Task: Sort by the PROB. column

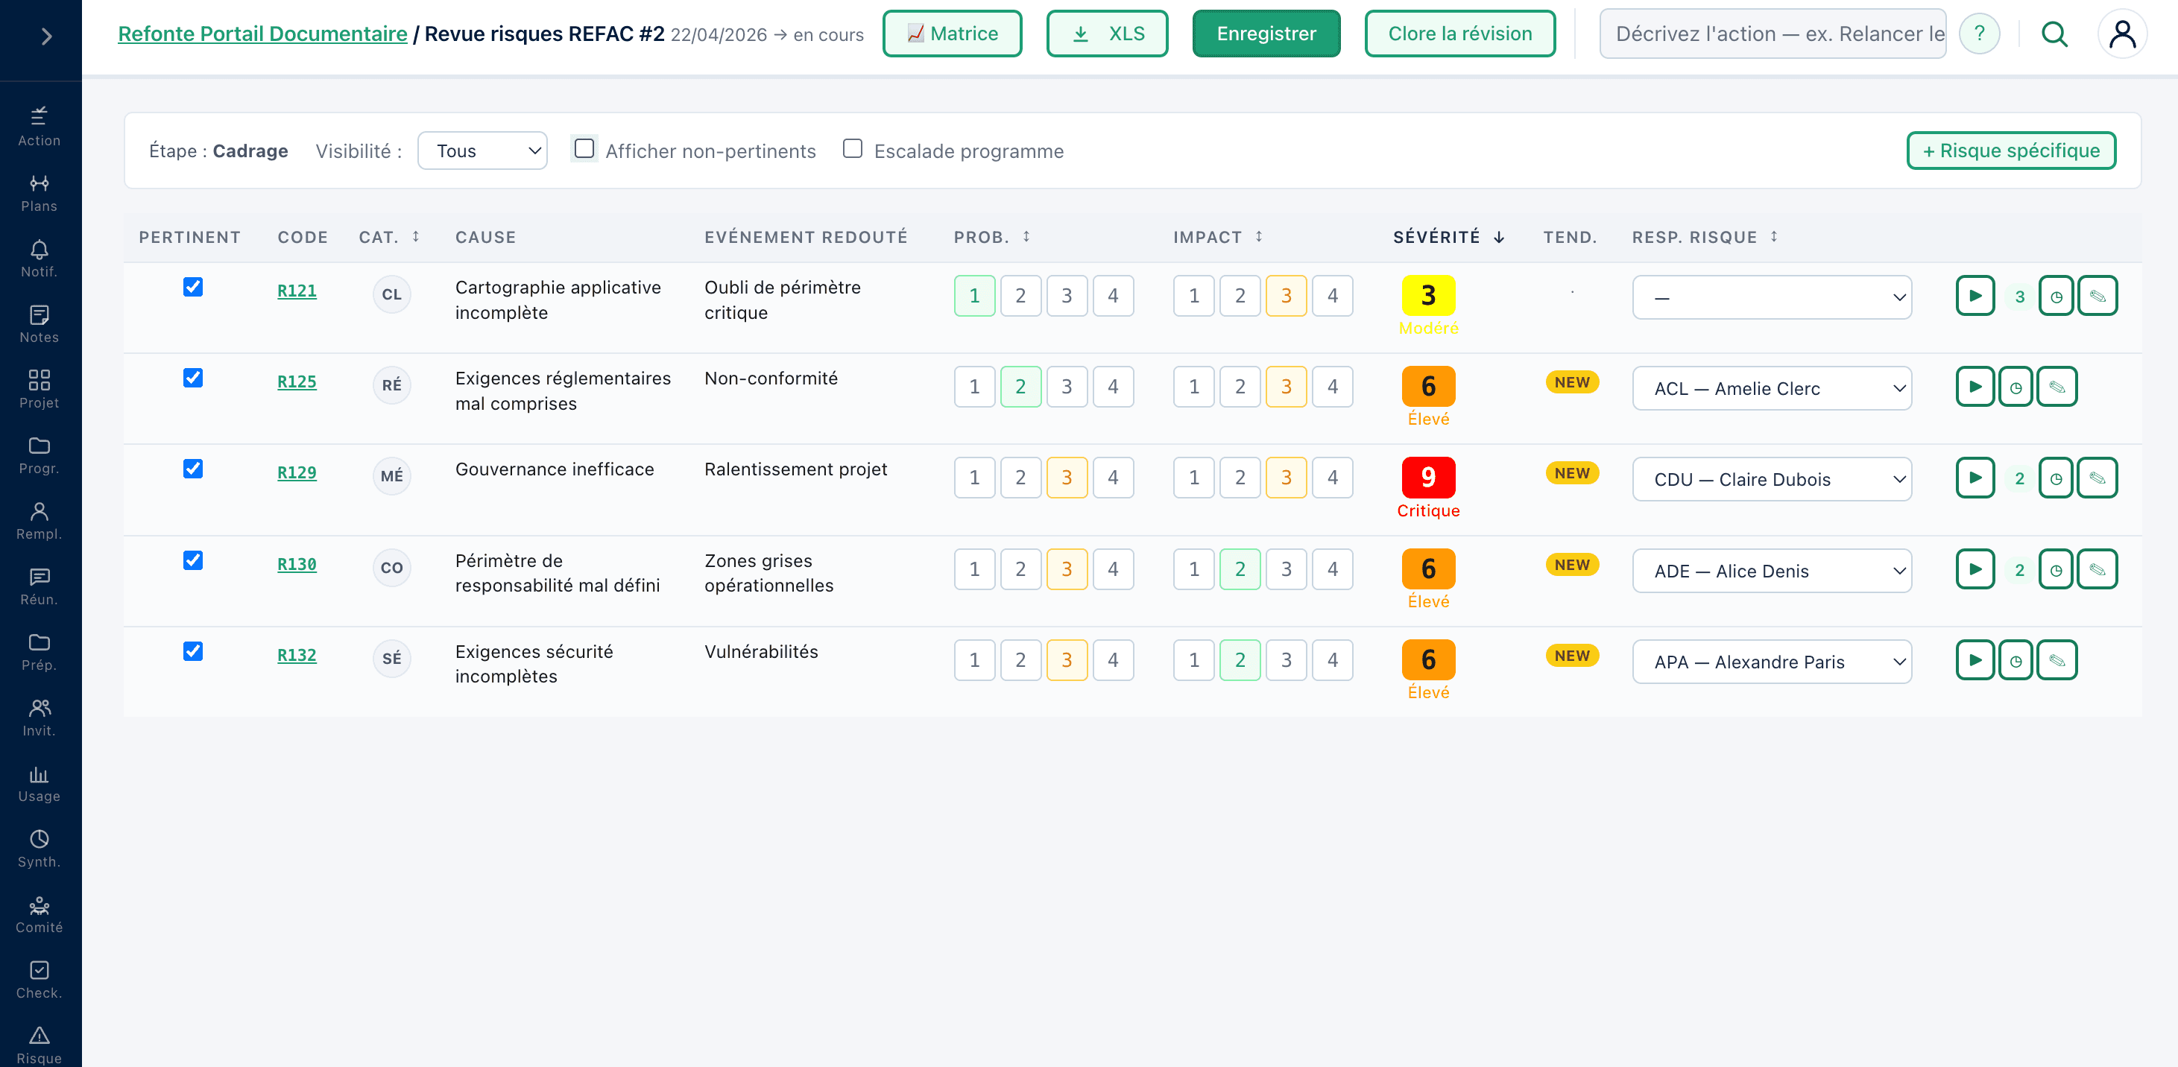Action: tap(992, 237)
